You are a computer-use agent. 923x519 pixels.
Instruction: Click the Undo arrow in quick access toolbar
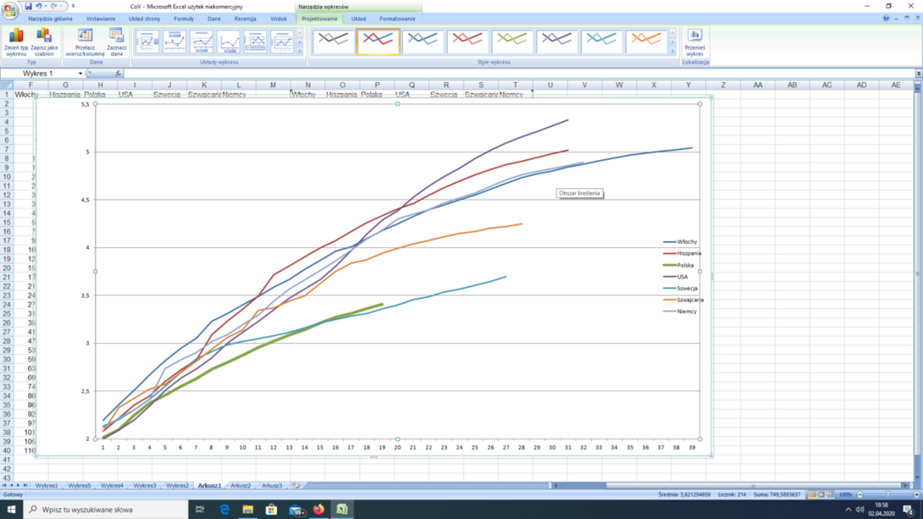click(39, 7)
